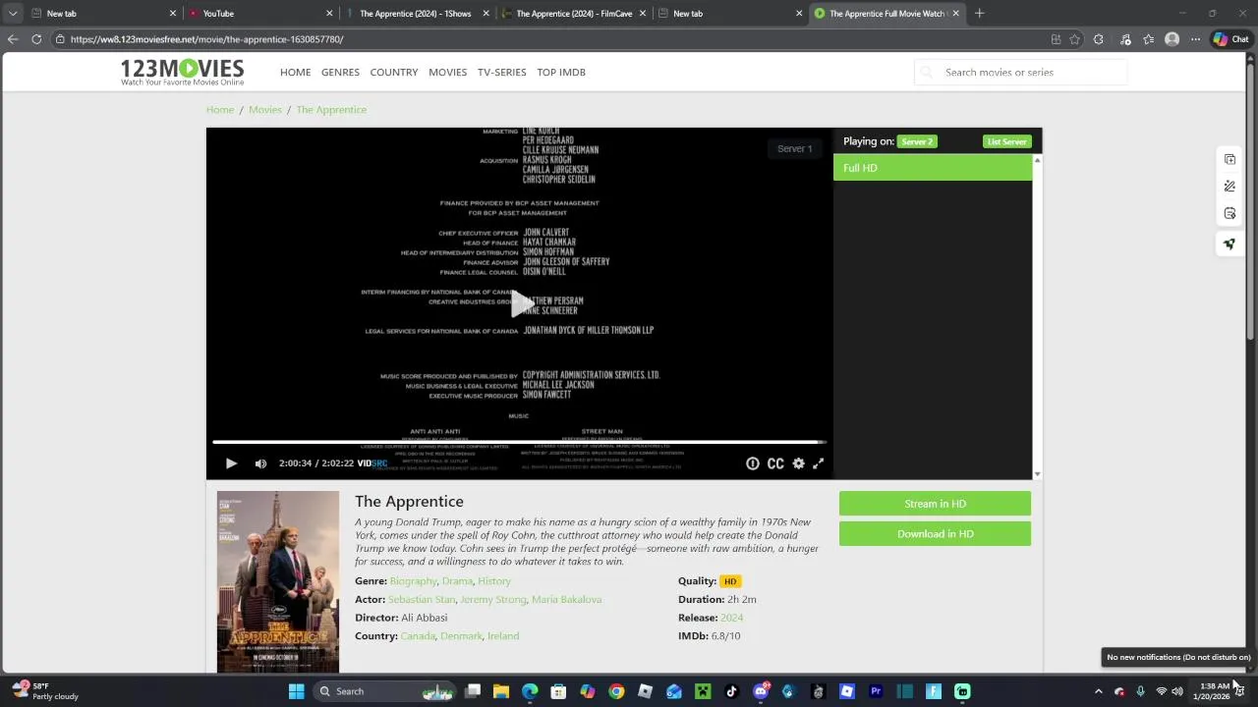
Task: Click Stream in HD button
Action: coord(935,504)
